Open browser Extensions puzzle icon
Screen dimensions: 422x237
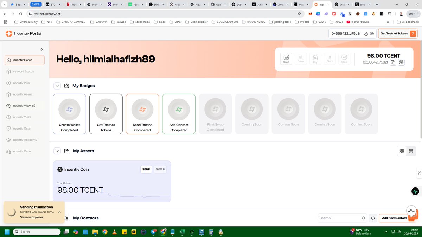point(390,14)
